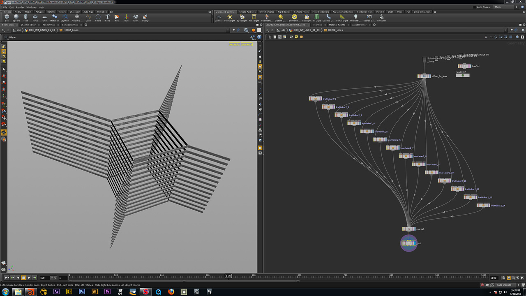
Task: Click frame 419 marker on the timeline
Action: 228,276
